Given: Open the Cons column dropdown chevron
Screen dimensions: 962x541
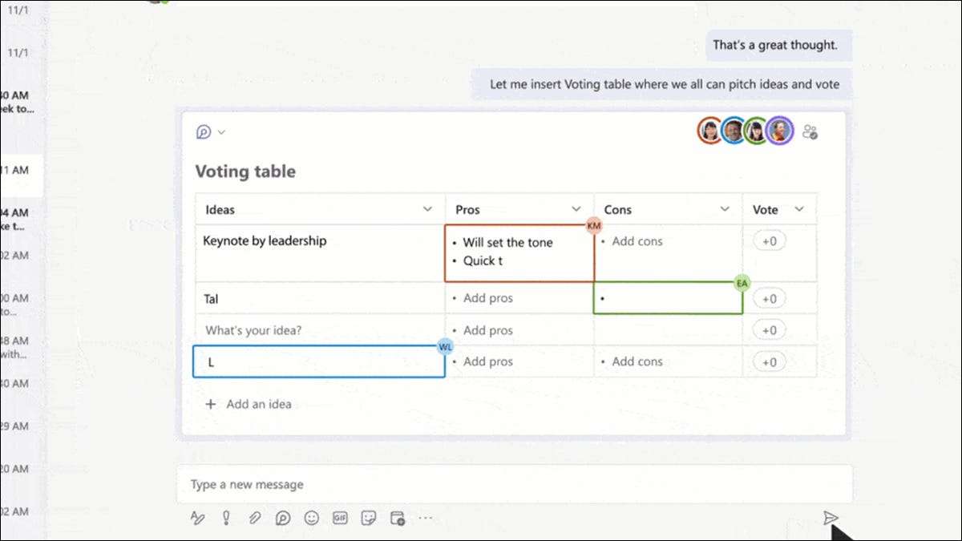Looking at the screenshot, I should coord(725,209).
